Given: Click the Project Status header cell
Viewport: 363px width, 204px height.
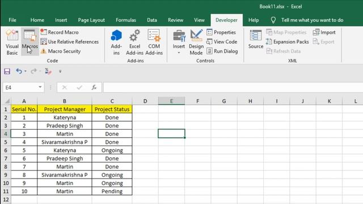Looking at the screenshot, I should tap(112, 109).
